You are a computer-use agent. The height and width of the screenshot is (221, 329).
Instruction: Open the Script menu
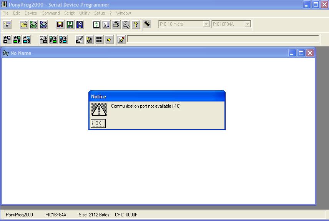coord(70,13)
